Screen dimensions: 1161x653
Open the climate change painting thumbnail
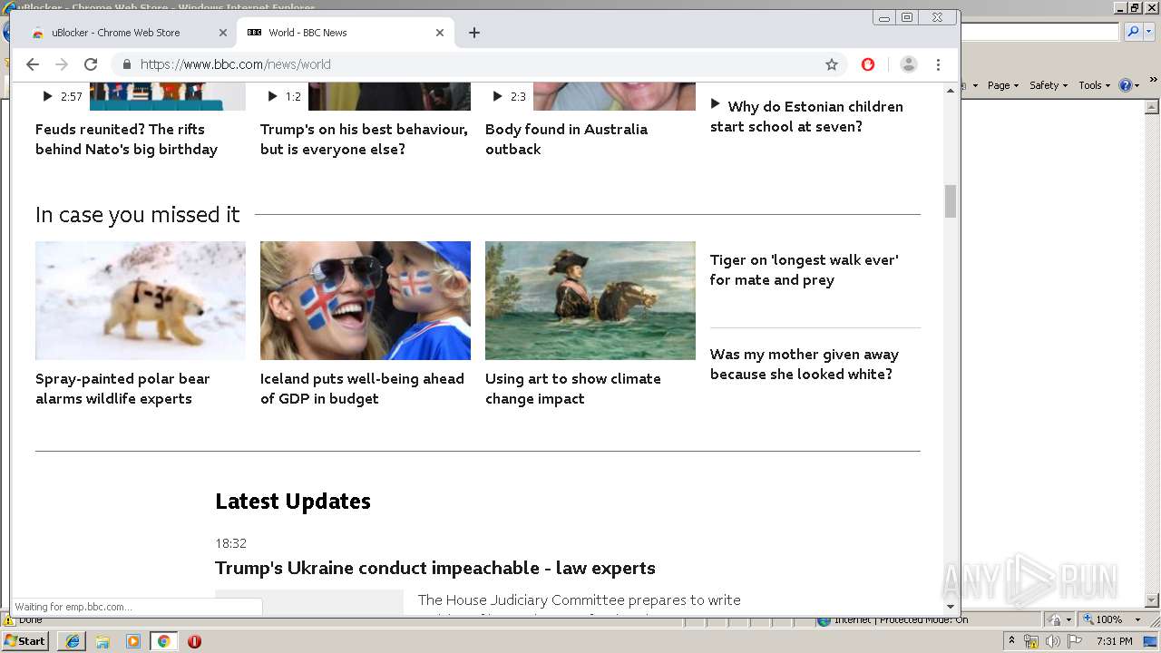click(x=590, y=300)
